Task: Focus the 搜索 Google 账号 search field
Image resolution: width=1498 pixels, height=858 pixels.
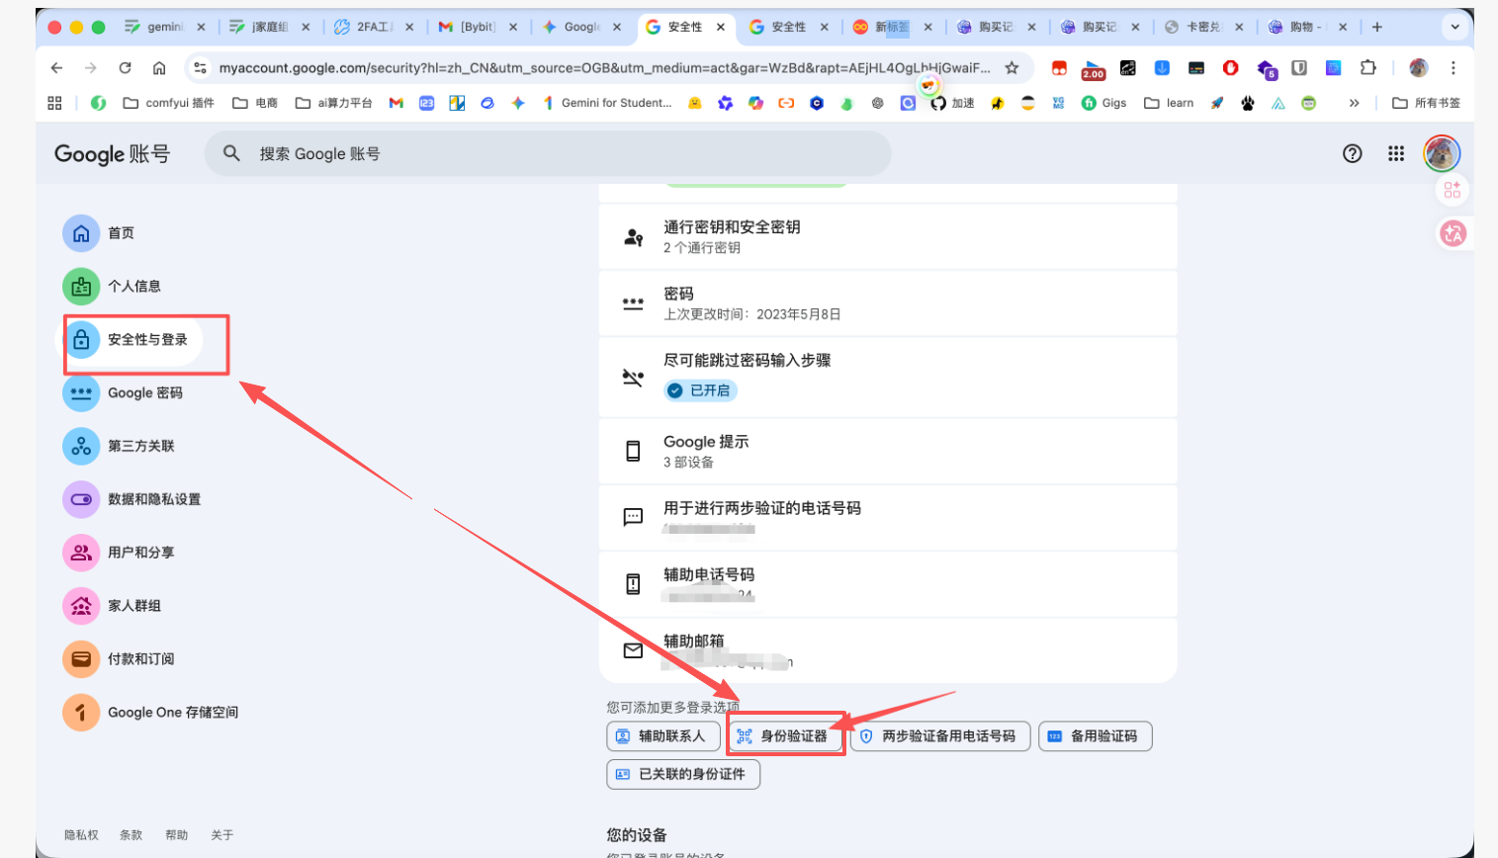Action: (548, 153)
